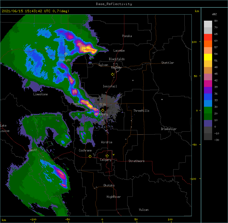Click the 0 tick on bottom km axis
Screen dimensions: 228x223
coord(102,219)
